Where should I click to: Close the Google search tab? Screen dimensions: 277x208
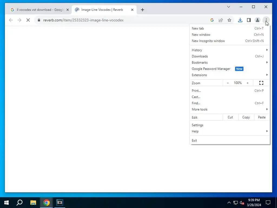pos(67,10)
